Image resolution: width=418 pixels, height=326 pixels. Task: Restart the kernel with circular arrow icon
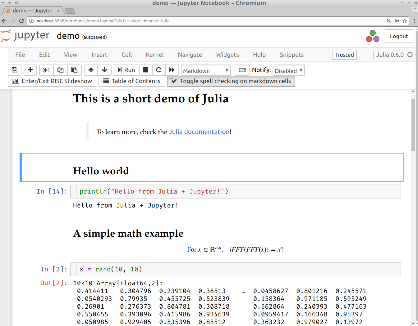158,70
